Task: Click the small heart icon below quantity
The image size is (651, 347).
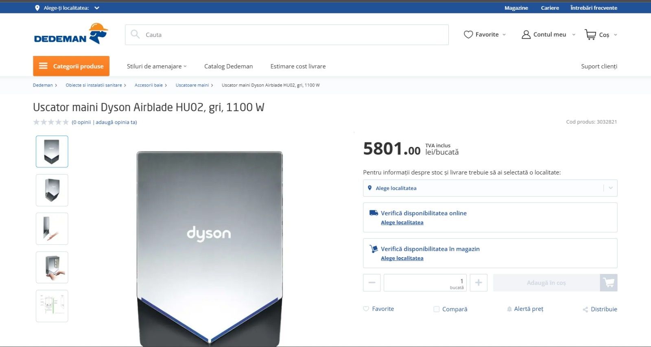Action: point(366,309)
